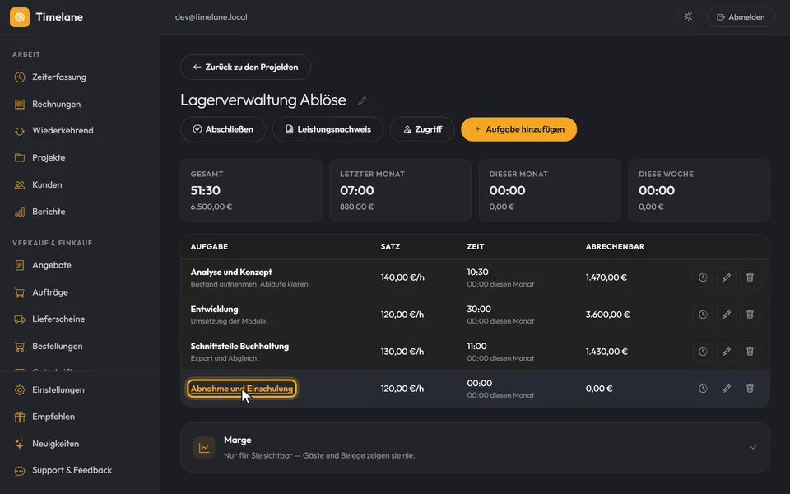Click the Abmelden logout button

coord(741,17)
